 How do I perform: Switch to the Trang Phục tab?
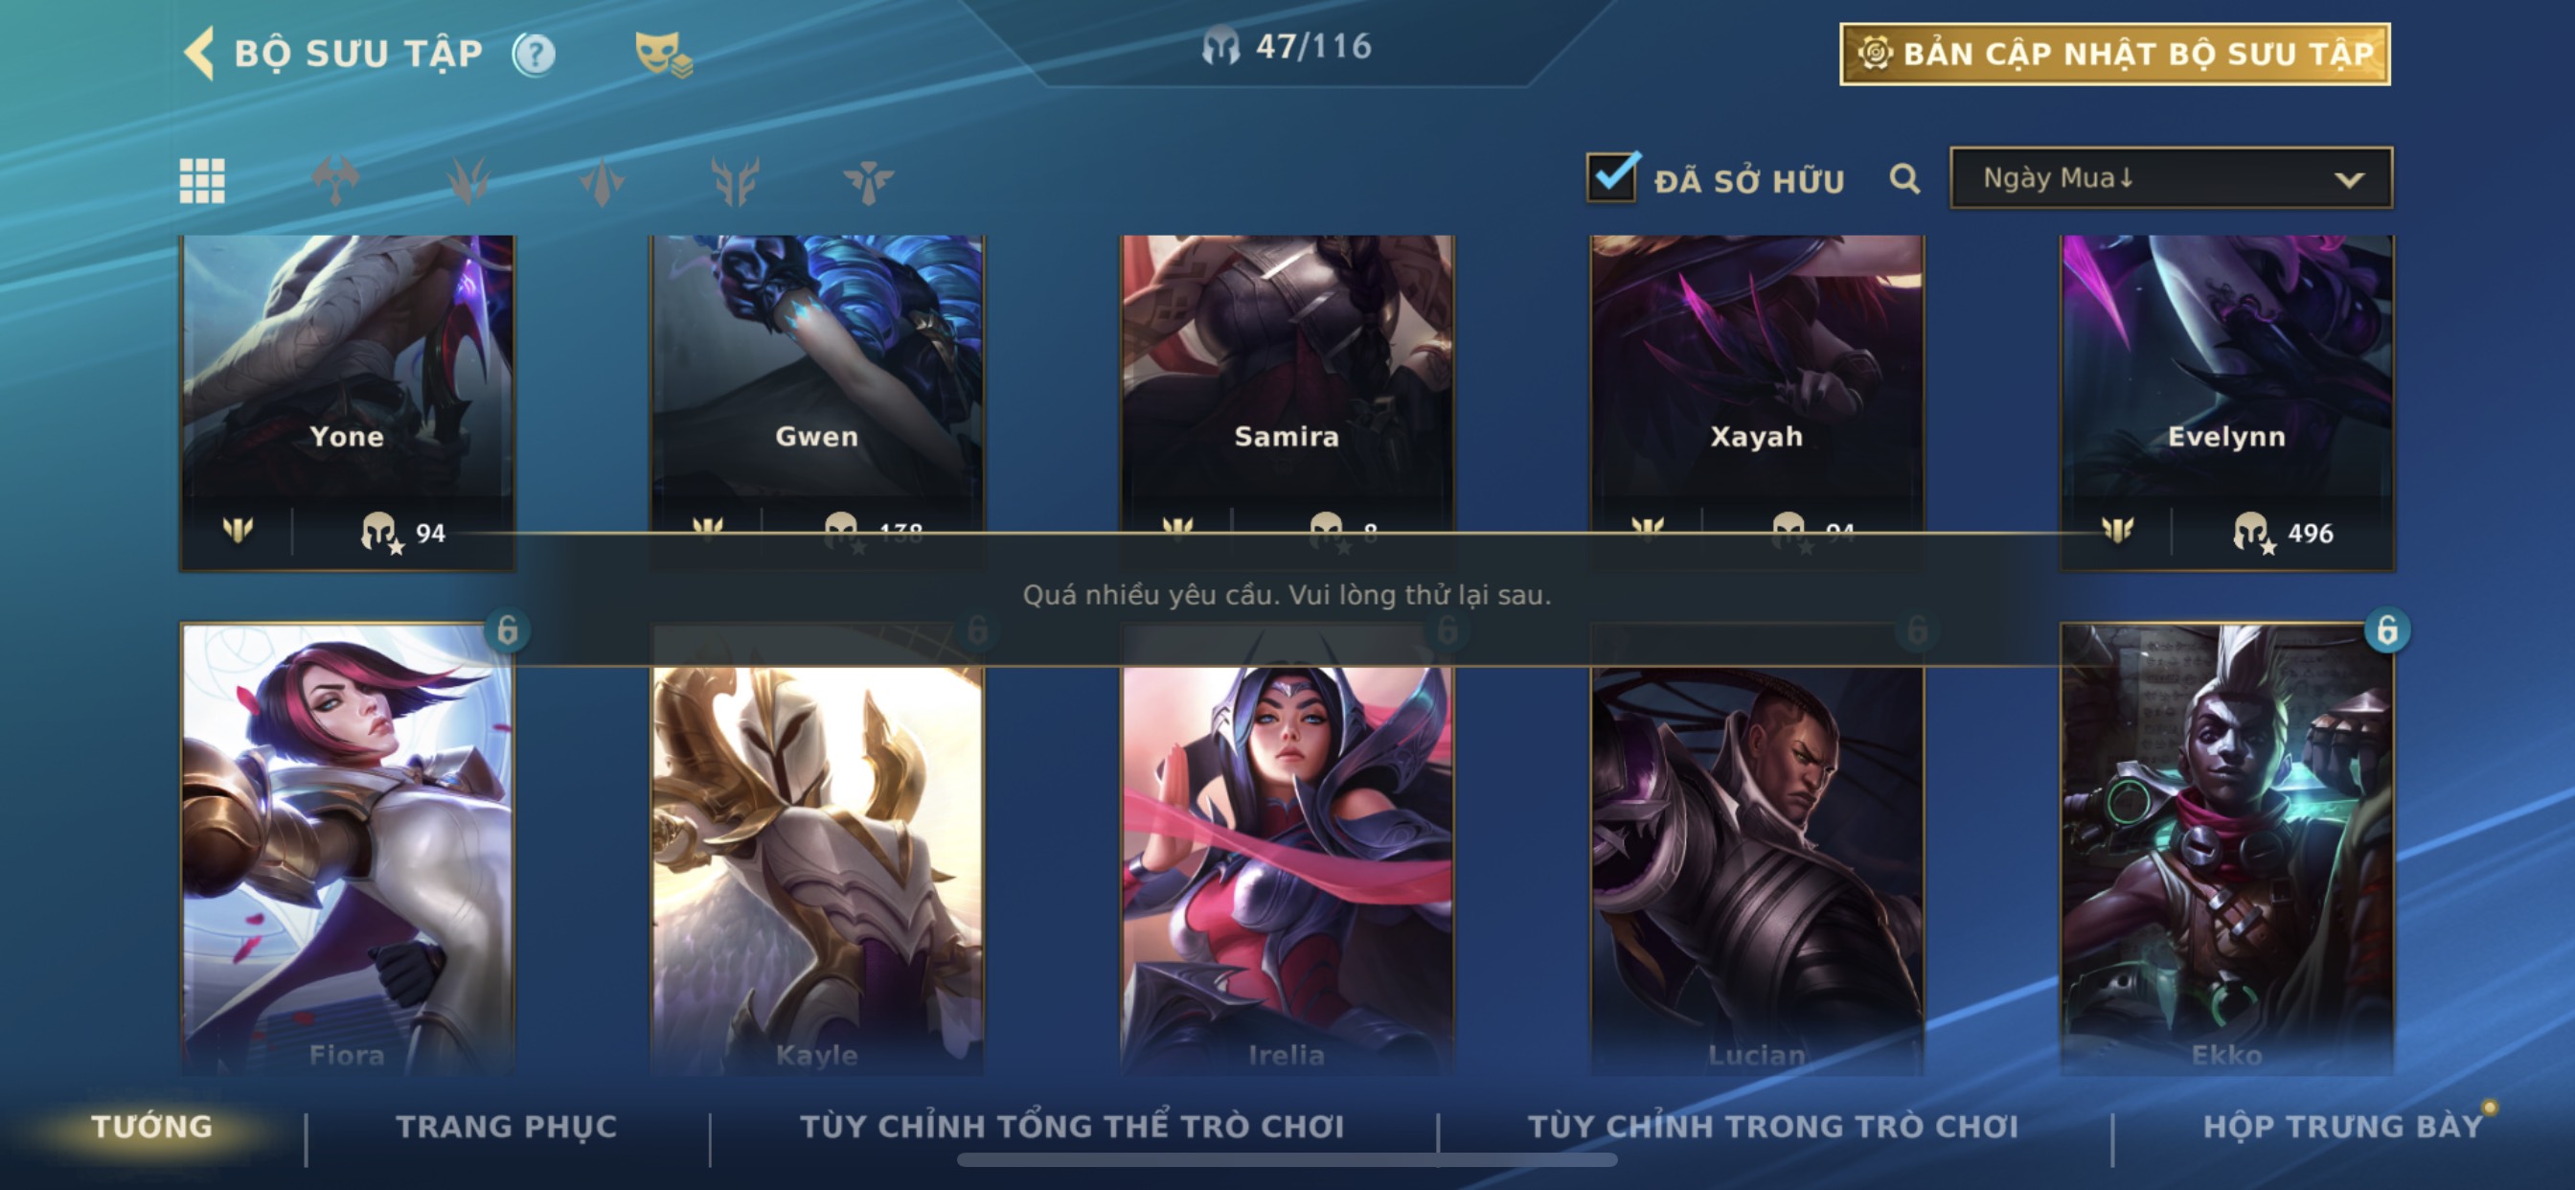pos(507,1126)
